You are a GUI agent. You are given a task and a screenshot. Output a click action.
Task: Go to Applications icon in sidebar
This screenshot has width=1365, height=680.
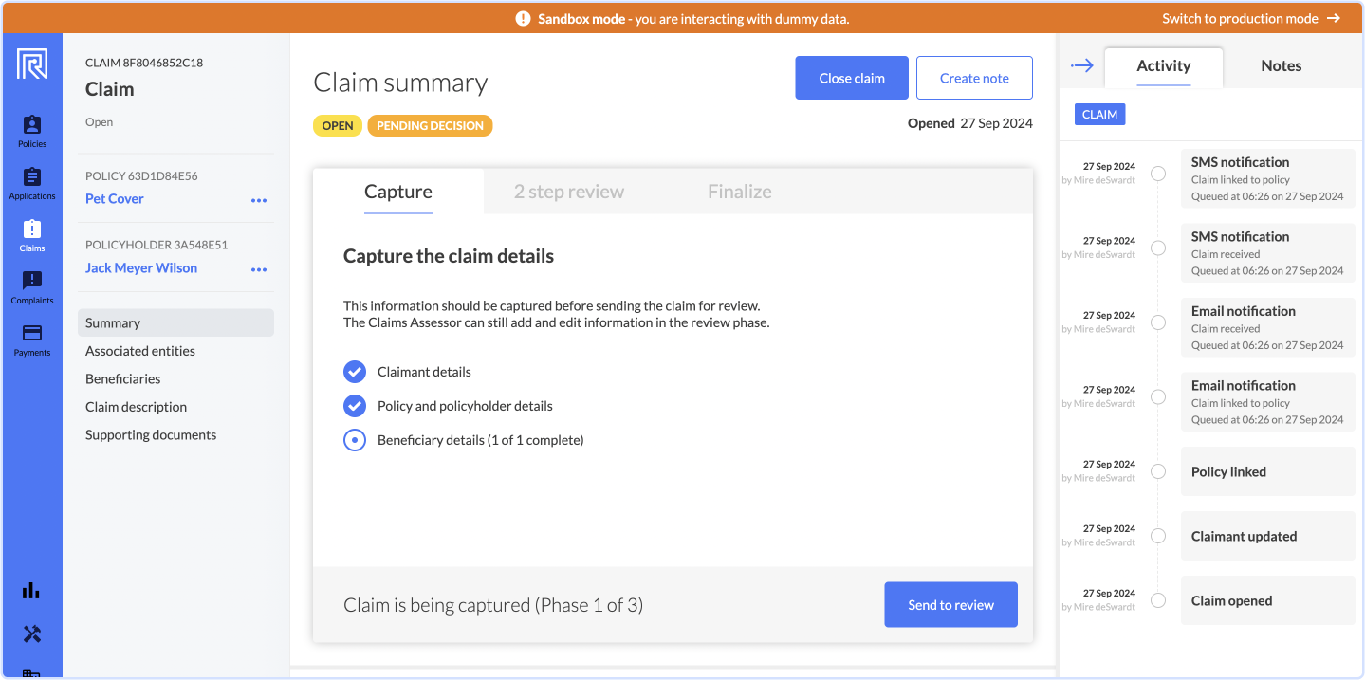coord(31,183)
